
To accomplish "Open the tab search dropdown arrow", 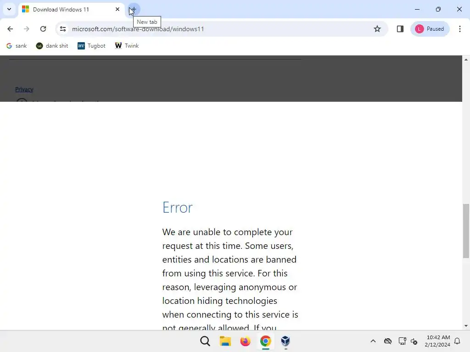I will tap(9, 9).
